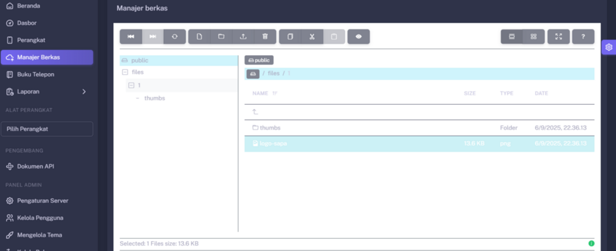616x251 pixels.
Task: Copy the selected file via toolbar
Action: coord(290,36)
